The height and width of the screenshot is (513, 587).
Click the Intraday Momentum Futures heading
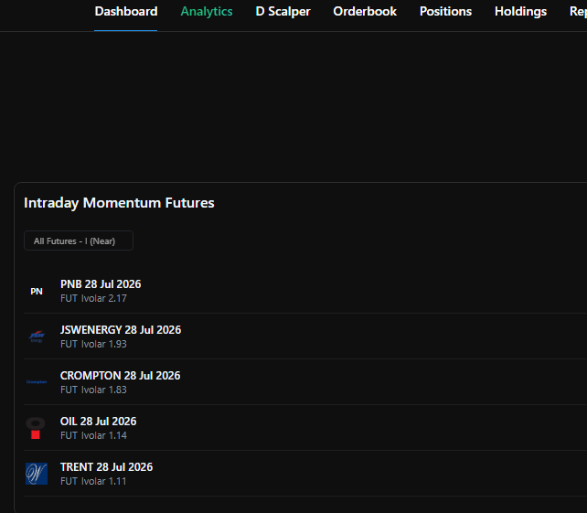[119, 203]
